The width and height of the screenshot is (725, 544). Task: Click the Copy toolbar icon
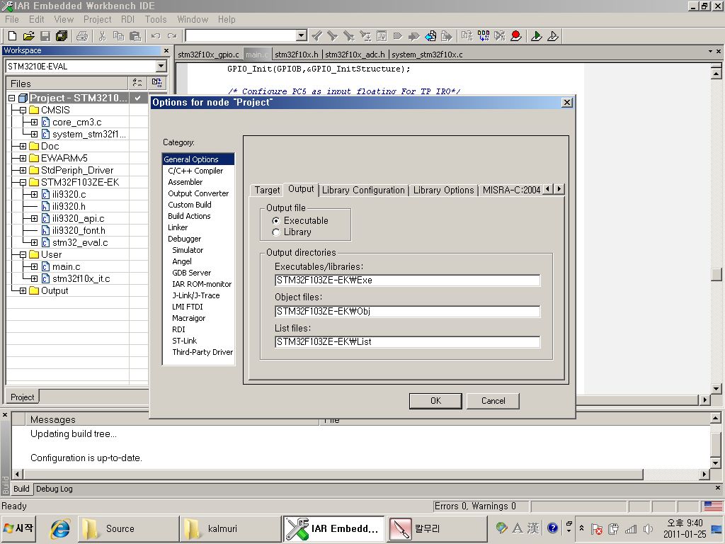[118, 35]
